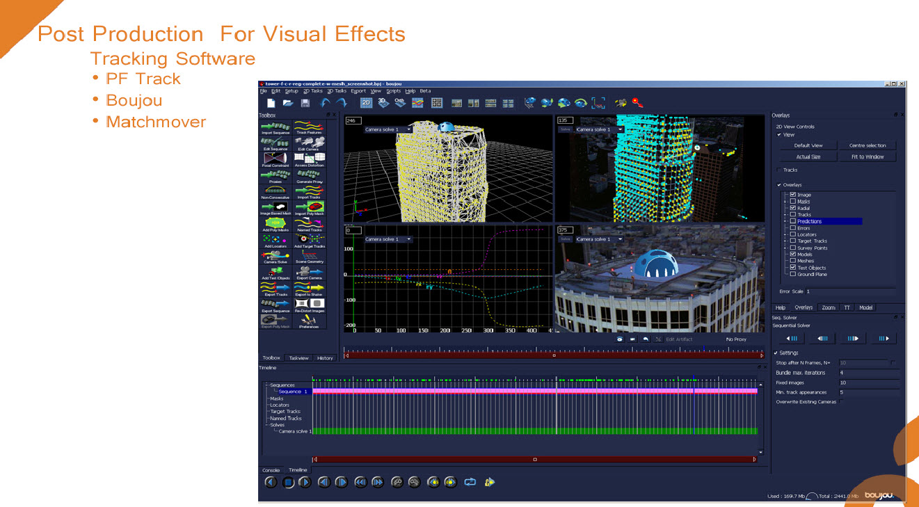Enable the Errors overlay checkbox

(793, 228)
